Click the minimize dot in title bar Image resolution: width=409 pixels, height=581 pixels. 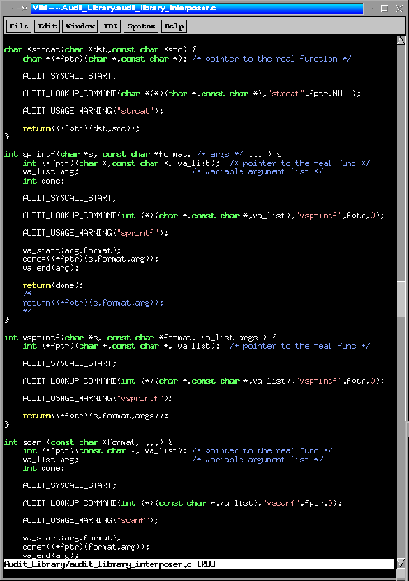click(x=371, y=9)
